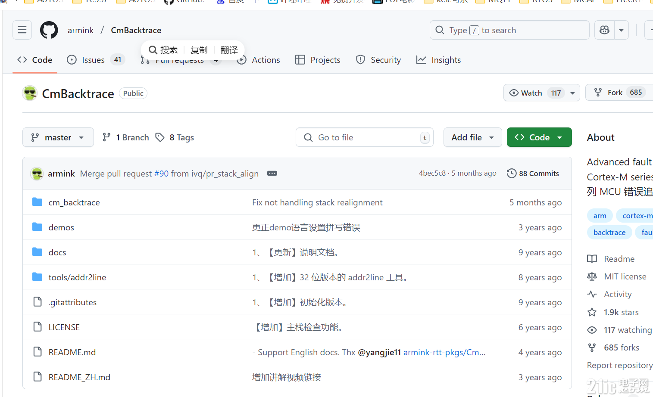Expand commit message ellipsis button

click(272, 174)
